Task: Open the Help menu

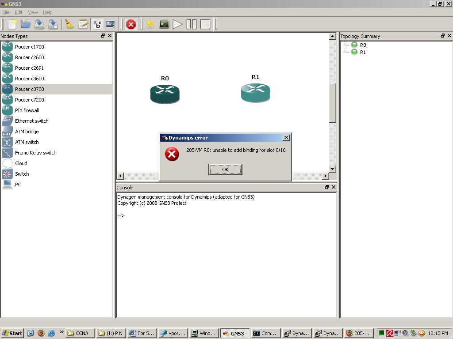Action: coord(48,12)
